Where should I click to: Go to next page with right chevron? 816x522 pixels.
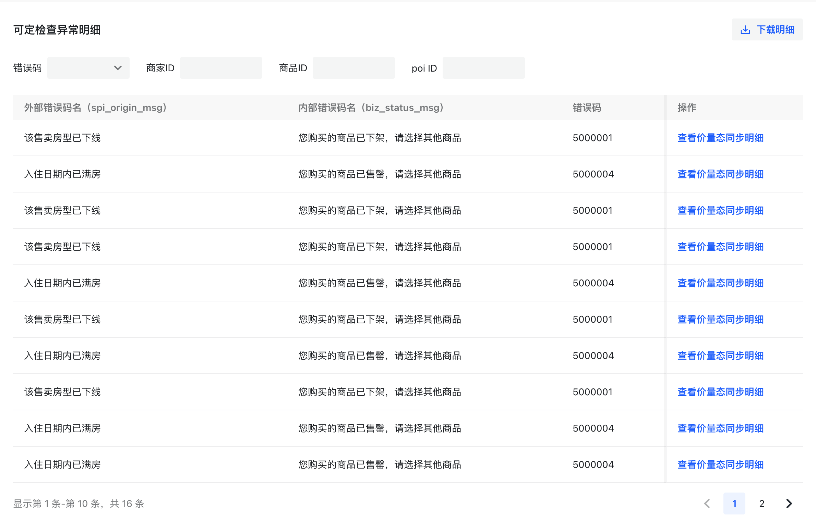pyautogui.click(x=789, y=503)
